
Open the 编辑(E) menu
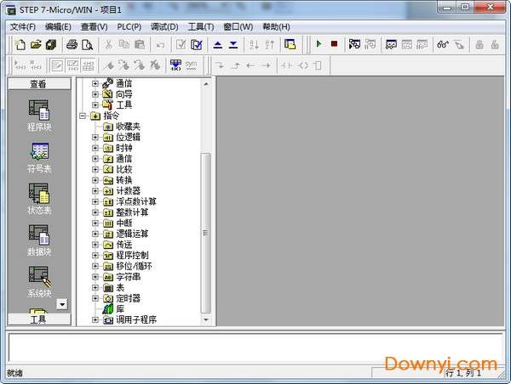[58, 27]
